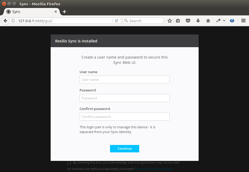Screen dimensions: 249x172
Task: Select the Sync browser tab
Action: pos(29,12)
